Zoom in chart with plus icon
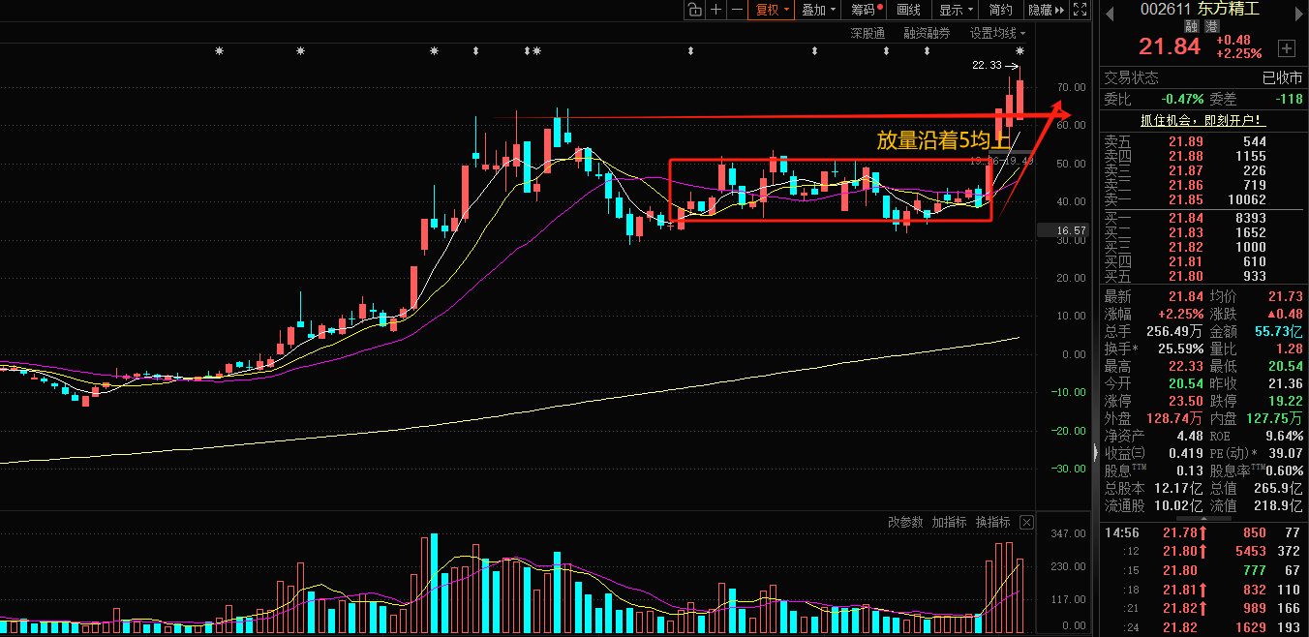This screenshot has height=637, width=1309. (x=715, y=10)
